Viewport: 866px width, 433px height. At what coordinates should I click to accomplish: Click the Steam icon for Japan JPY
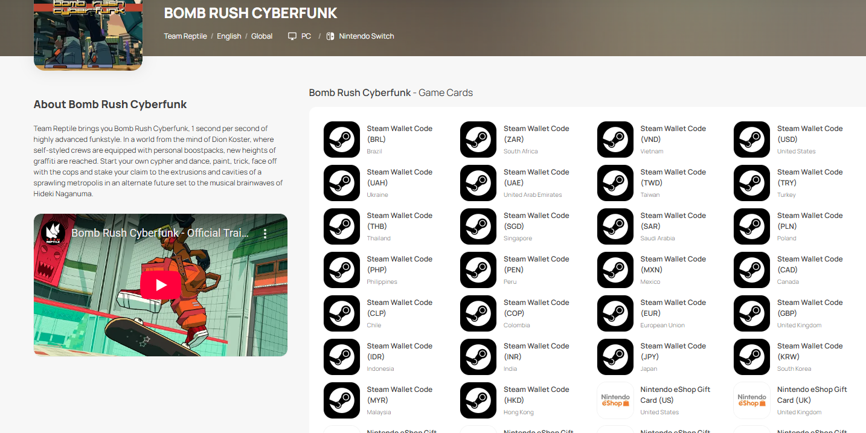[x=615, y=357]
